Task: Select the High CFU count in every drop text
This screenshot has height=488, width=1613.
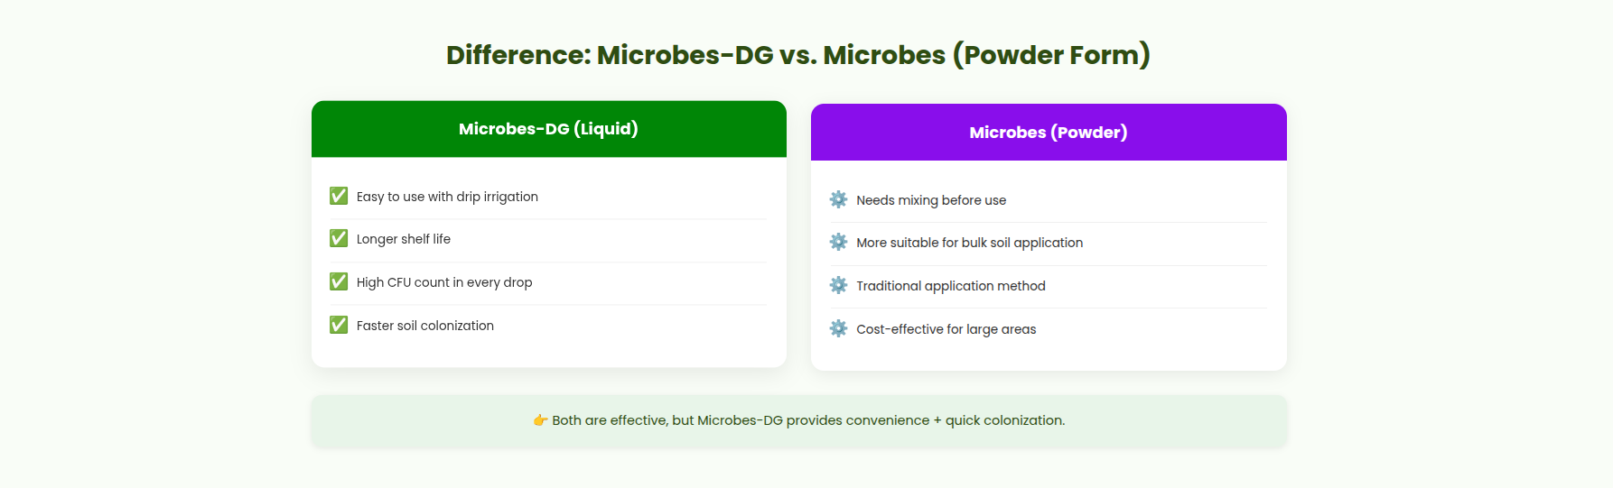Action: click(444, 282)
